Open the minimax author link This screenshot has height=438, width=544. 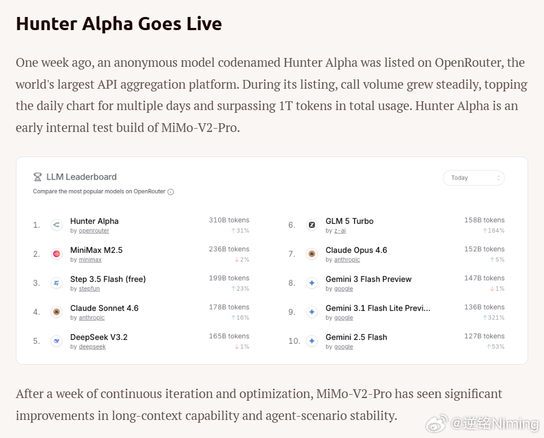tap(90, 260)
